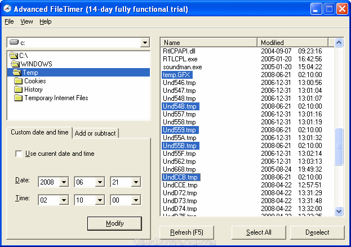This screenshot has width=351, height=247.
Task: Click the Temporary Internet Files folder icon
Action: 19,98
